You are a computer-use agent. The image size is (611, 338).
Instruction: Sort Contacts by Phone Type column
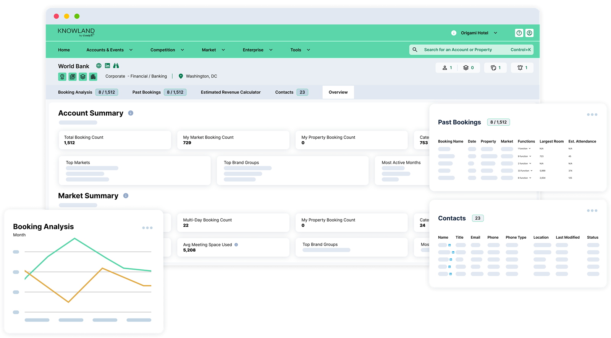(x=516, y=238)
